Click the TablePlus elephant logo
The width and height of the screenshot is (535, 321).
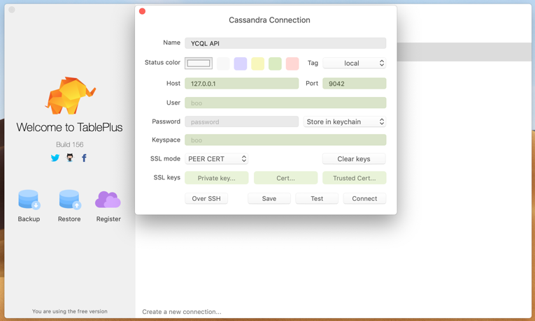click(x=70, y=95)
